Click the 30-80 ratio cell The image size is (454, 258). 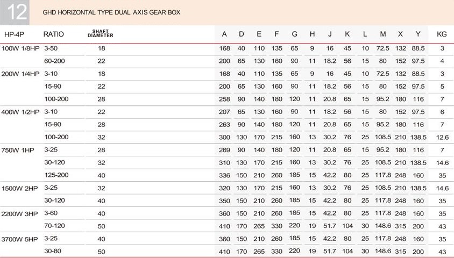(53, 251)
